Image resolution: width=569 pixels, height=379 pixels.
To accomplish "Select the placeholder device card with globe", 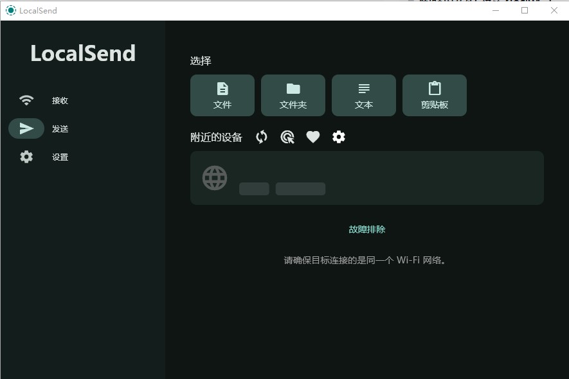I will [367, 178].
